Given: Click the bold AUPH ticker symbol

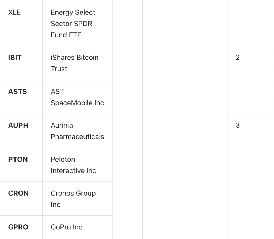Looking at the screenshot, I should [18, 125].
